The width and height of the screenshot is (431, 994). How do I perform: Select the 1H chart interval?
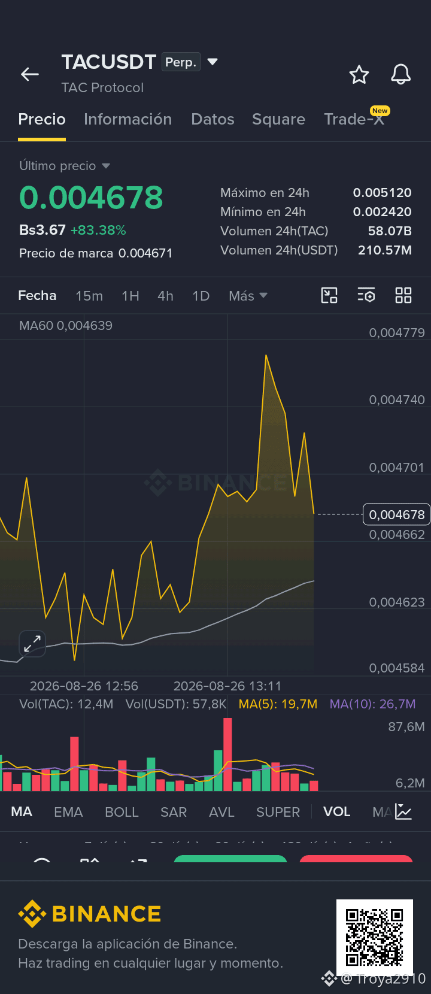130,296
